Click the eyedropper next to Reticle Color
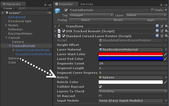 pos(166,82)
